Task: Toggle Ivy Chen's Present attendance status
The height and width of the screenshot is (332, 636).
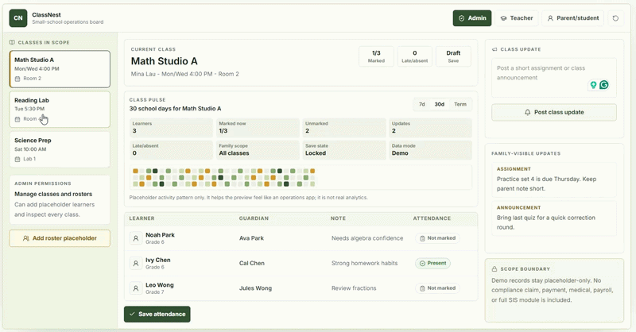Action: tap(432, 263)
